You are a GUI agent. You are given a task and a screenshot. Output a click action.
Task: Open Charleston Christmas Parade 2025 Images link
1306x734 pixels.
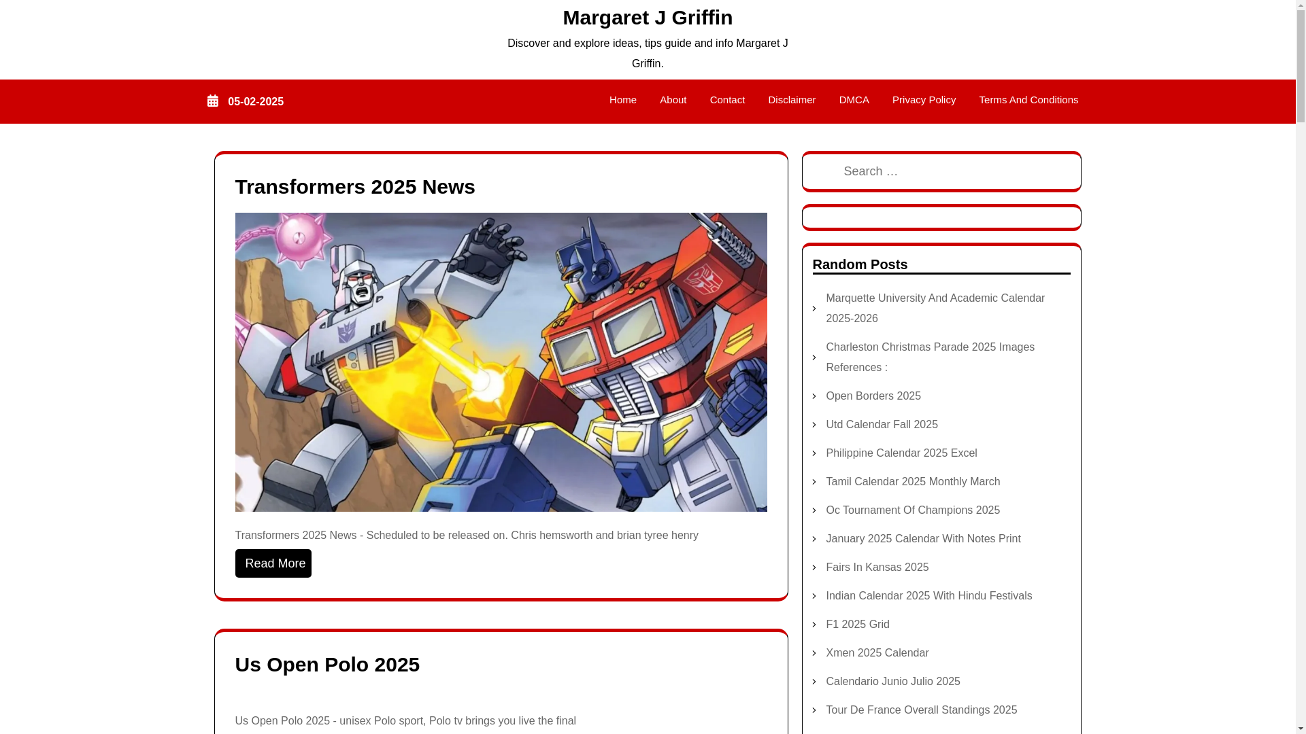(930, 357)
